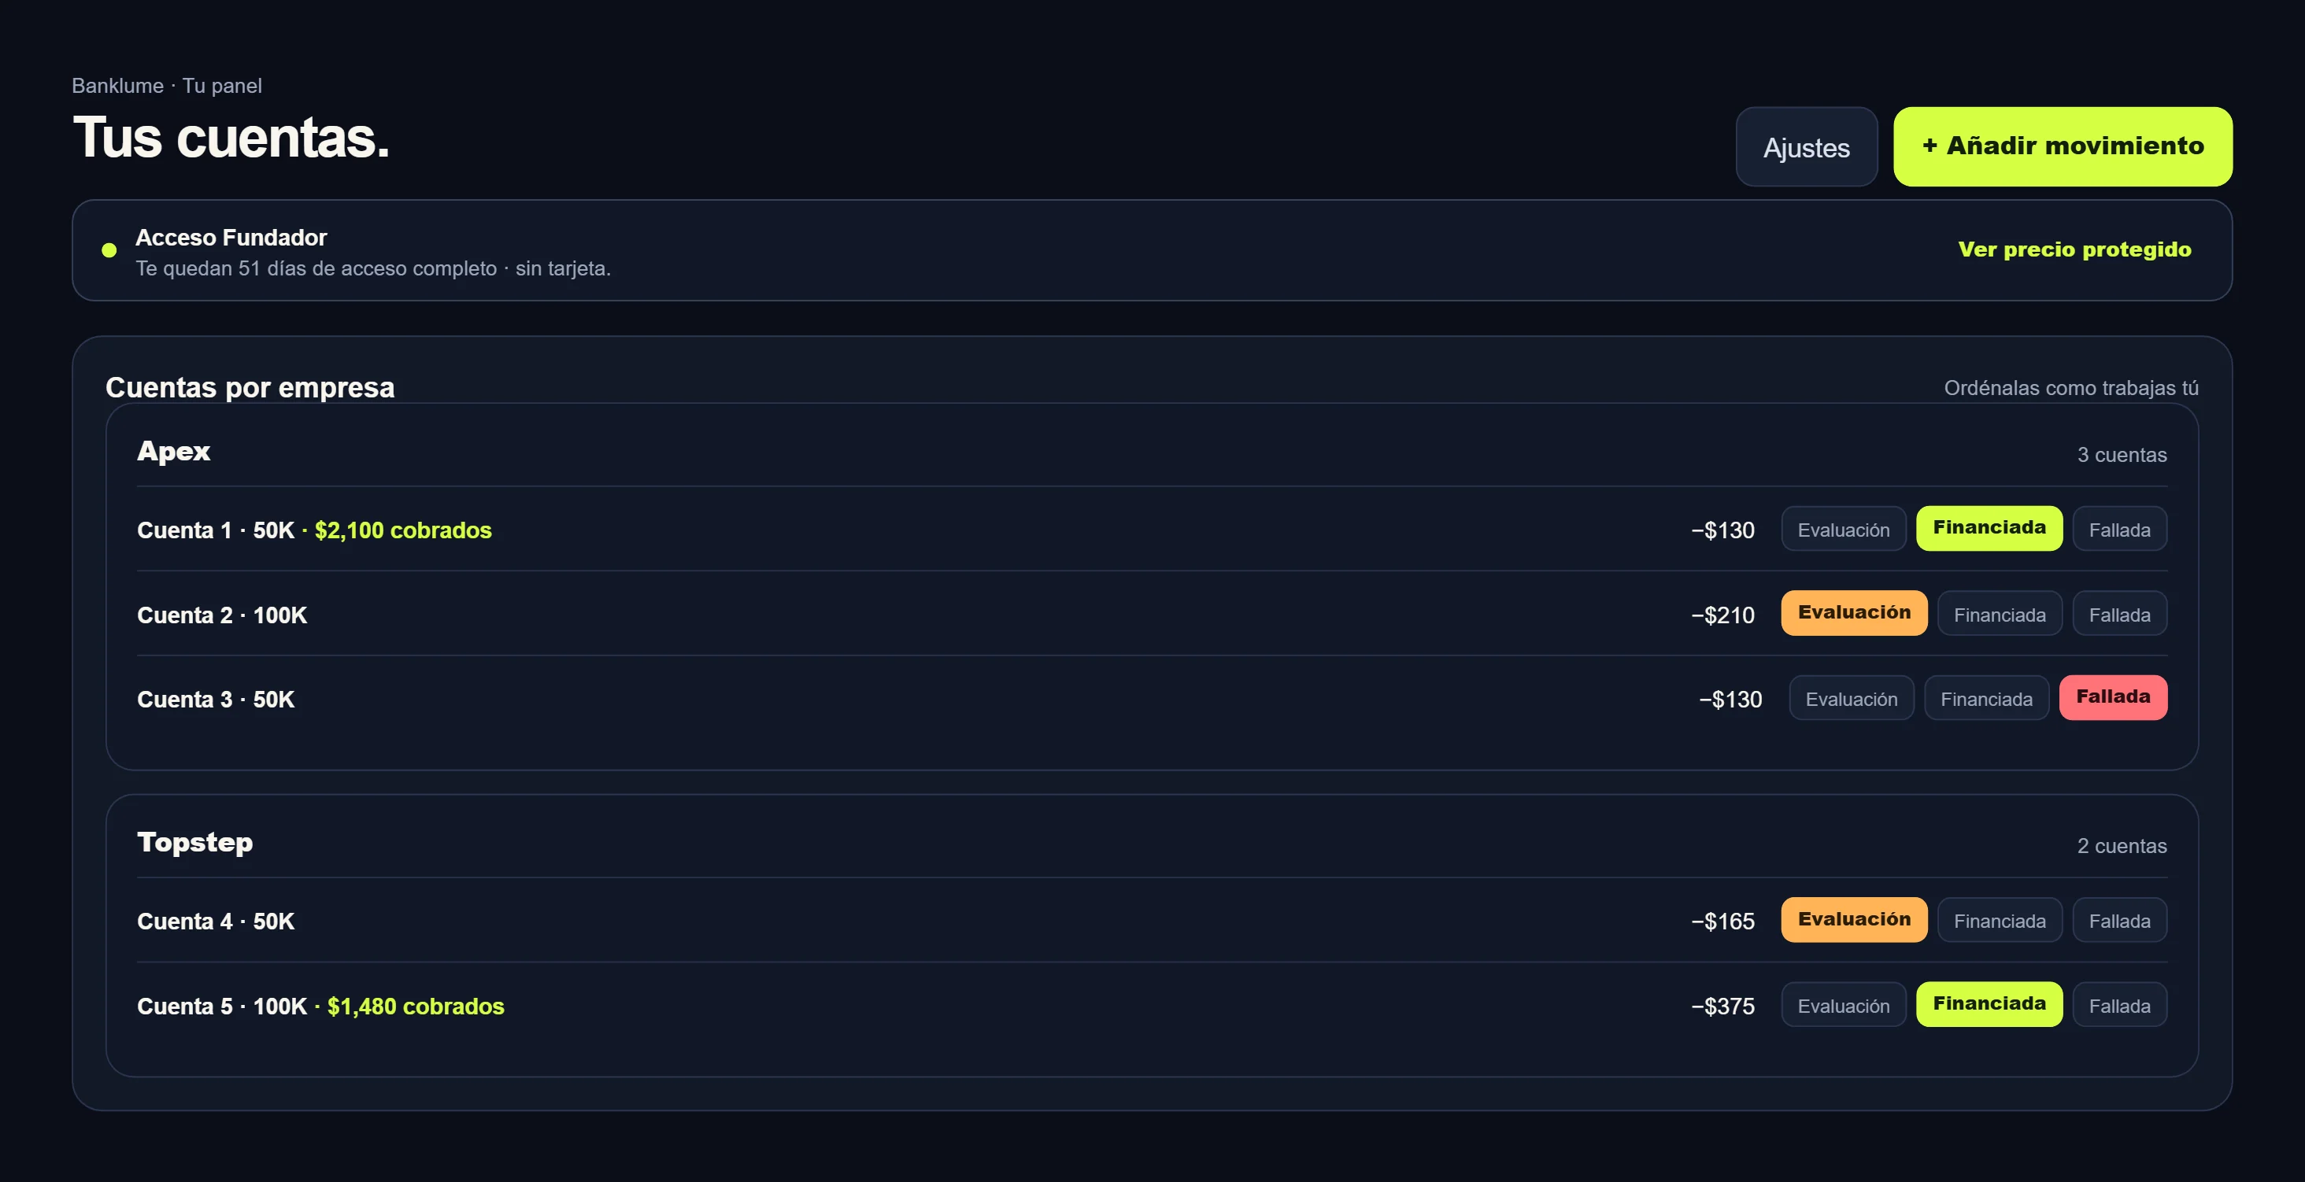Image resolution: width=2305 pixels, height=1182 pixels.
Task: Click the Añadir movimiento button
Action: 2063,146
